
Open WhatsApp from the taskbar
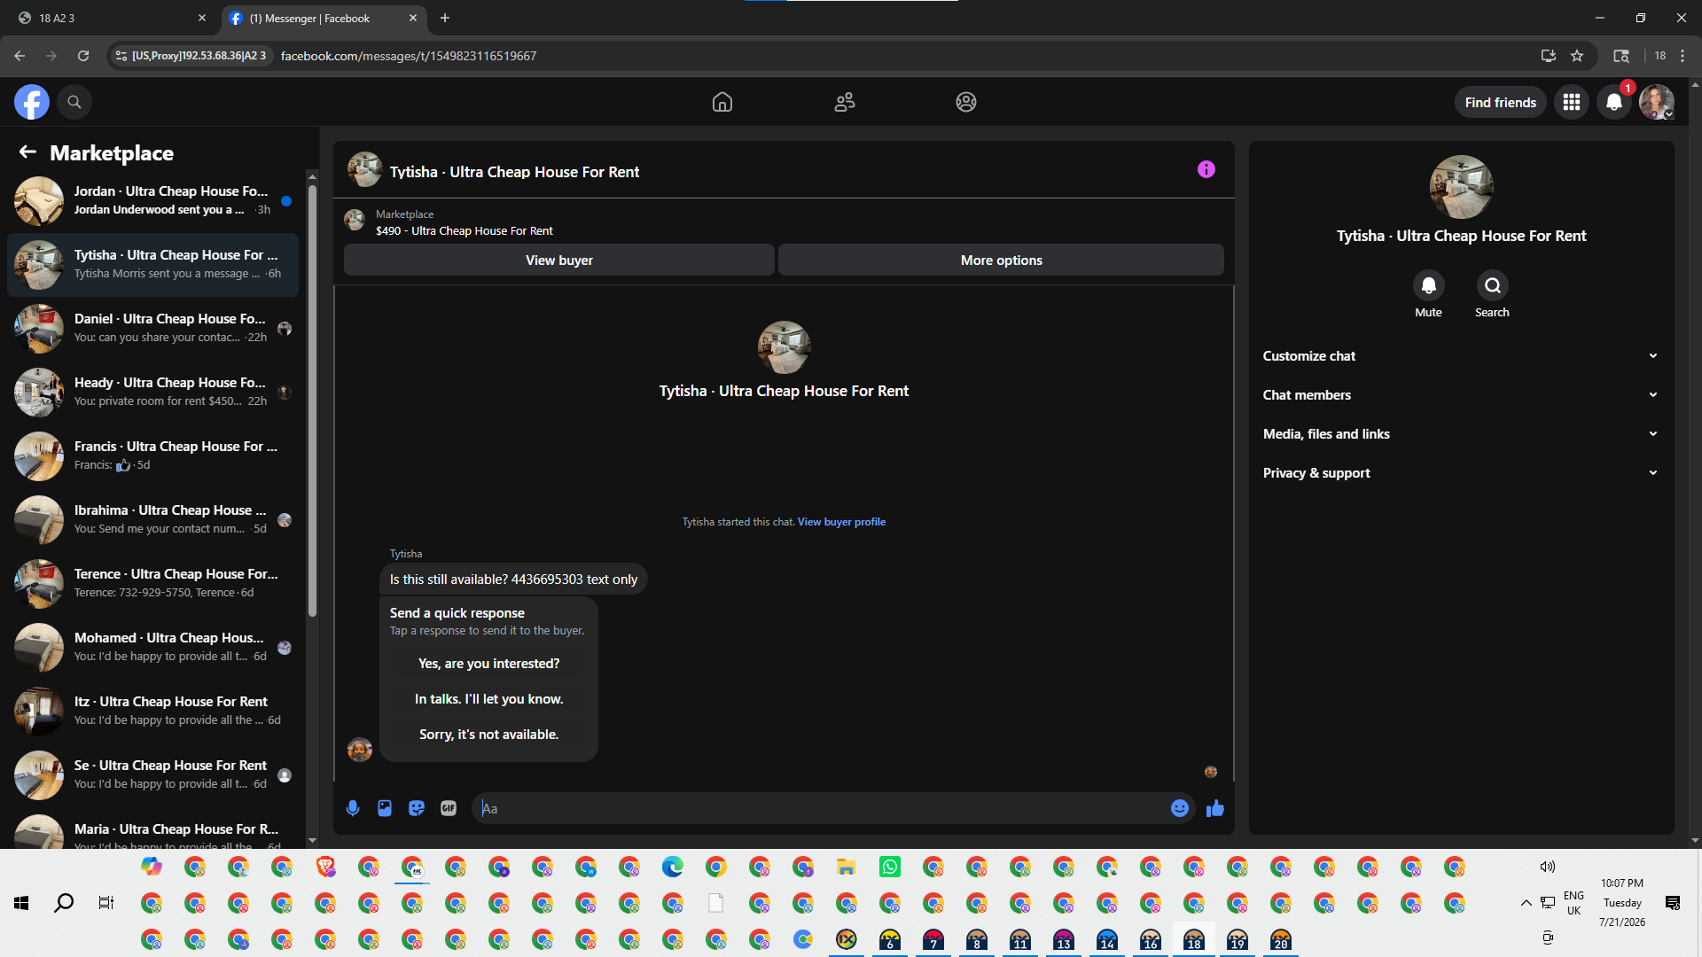(890, 867)
